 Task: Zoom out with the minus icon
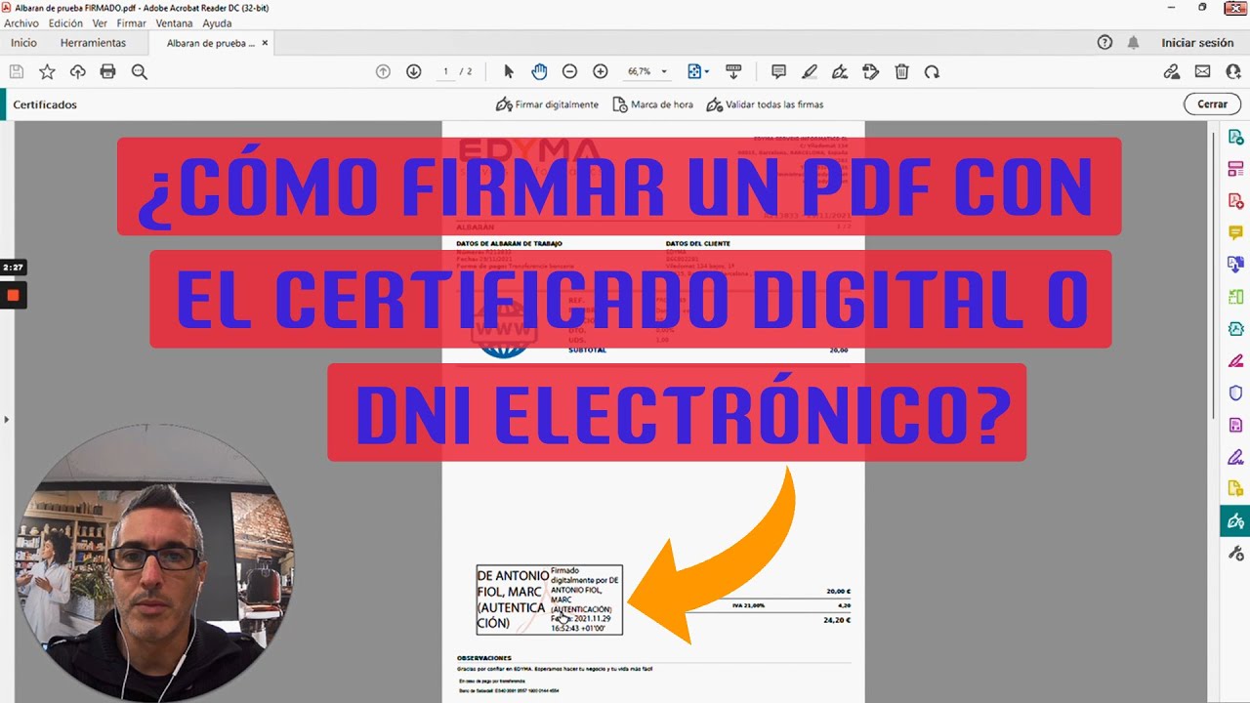(569, 71)
